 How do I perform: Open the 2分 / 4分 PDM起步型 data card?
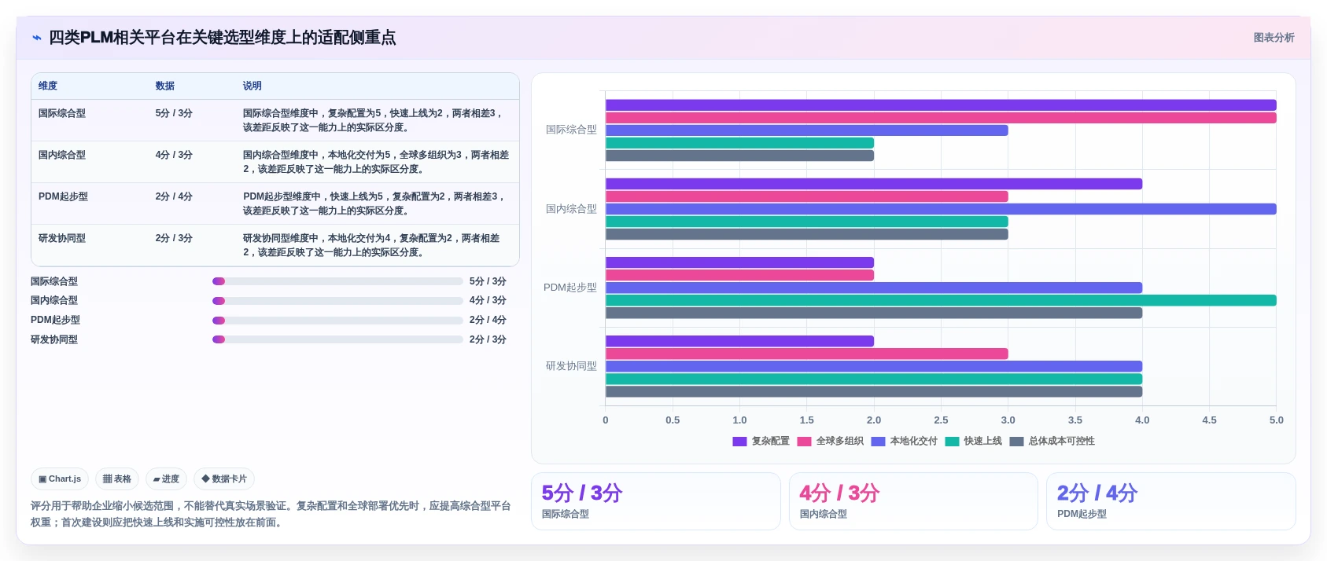1170,501
